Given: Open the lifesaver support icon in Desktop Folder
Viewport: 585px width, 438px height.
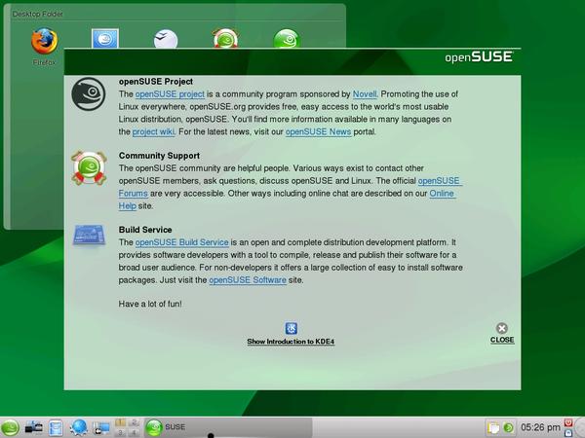Looking at the screenshot, I should pyautogui.click(x=226, y=39).
